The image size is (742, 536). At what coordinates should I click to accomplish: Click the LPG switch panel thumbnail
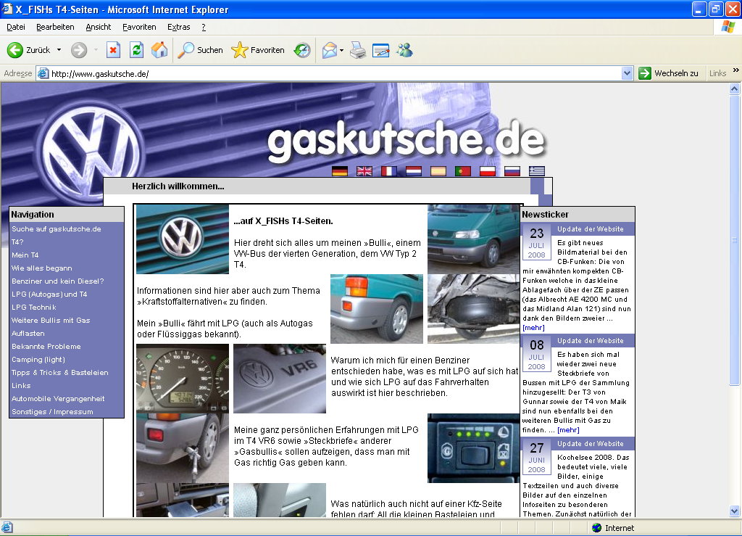click(x=473, y=448)
